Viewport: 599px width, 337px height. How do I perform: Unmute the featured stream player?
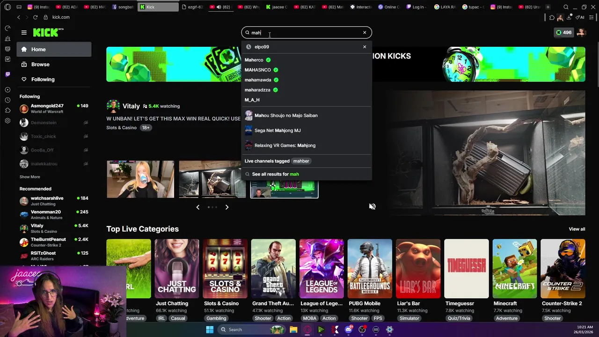[373, 206]
